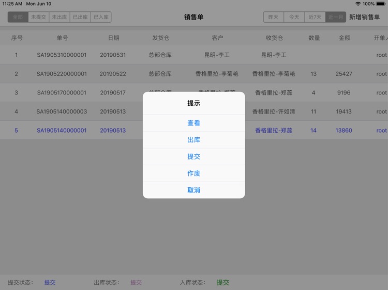The image size is (388, 290).
Task: Click amount 9196 cell
Action: point(344,92)
